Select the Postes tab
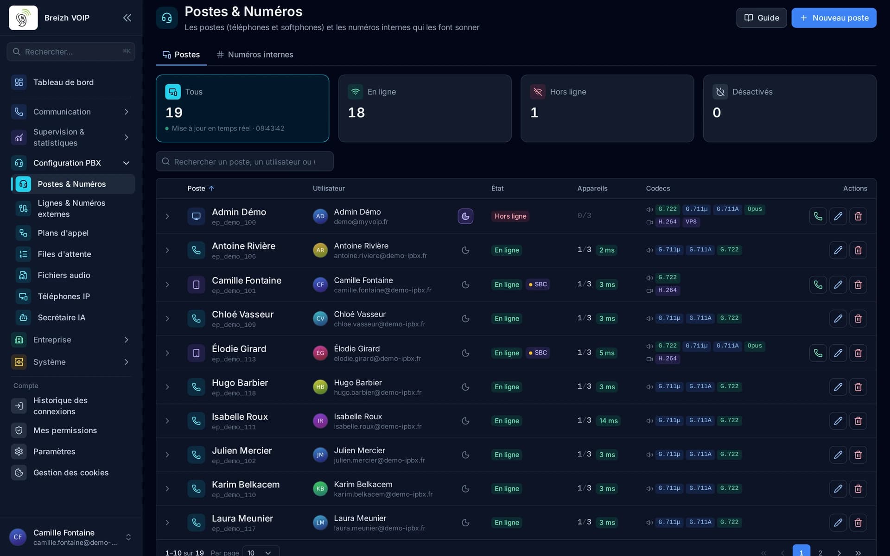Screen dimensions: 890x556 pos(181,55)
